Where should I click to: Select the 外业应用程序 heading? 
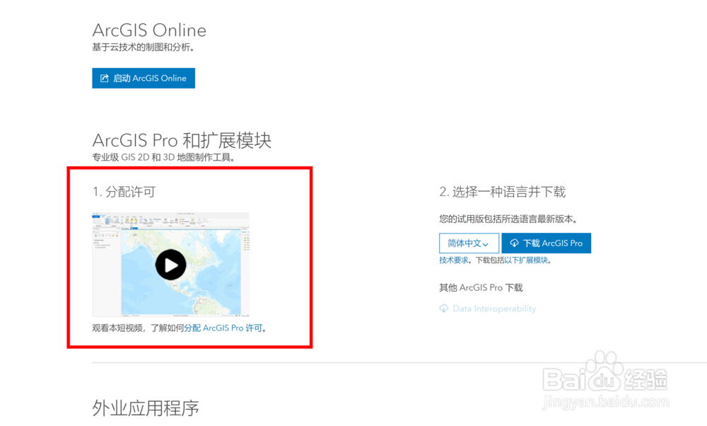coord(146,408)
